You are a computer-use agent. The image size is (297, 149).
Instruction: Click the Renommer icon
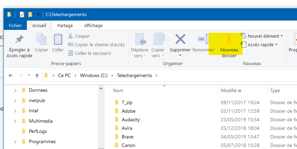pos(203,40)
